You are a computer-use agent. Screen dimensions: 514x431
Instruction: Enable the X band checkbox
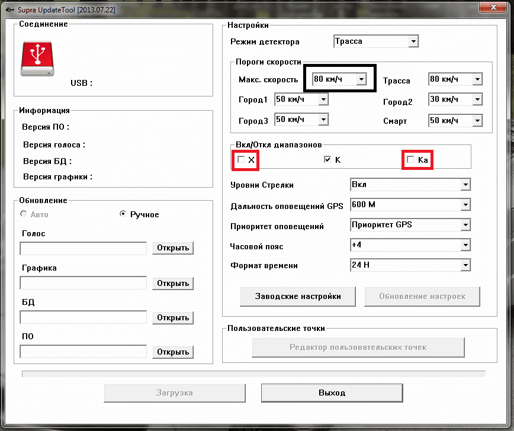click(241, 160)
